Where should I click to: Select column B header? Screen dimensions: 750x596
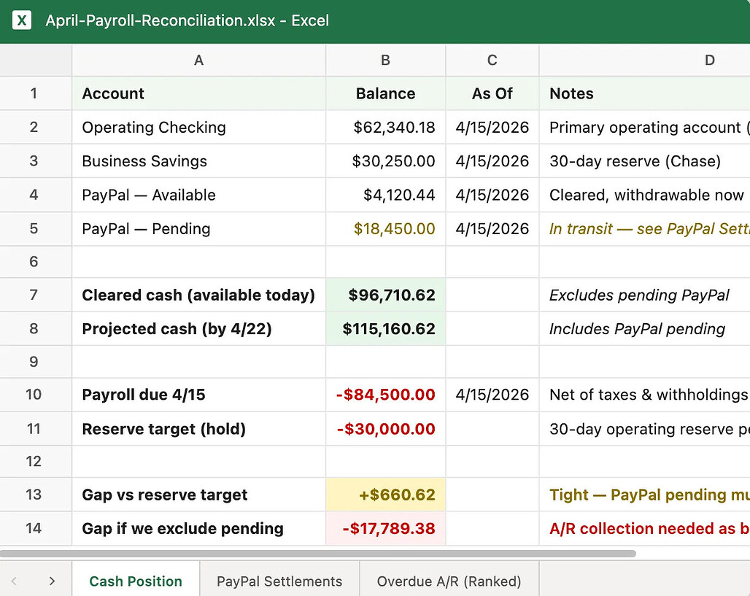[x=385, y=61]
